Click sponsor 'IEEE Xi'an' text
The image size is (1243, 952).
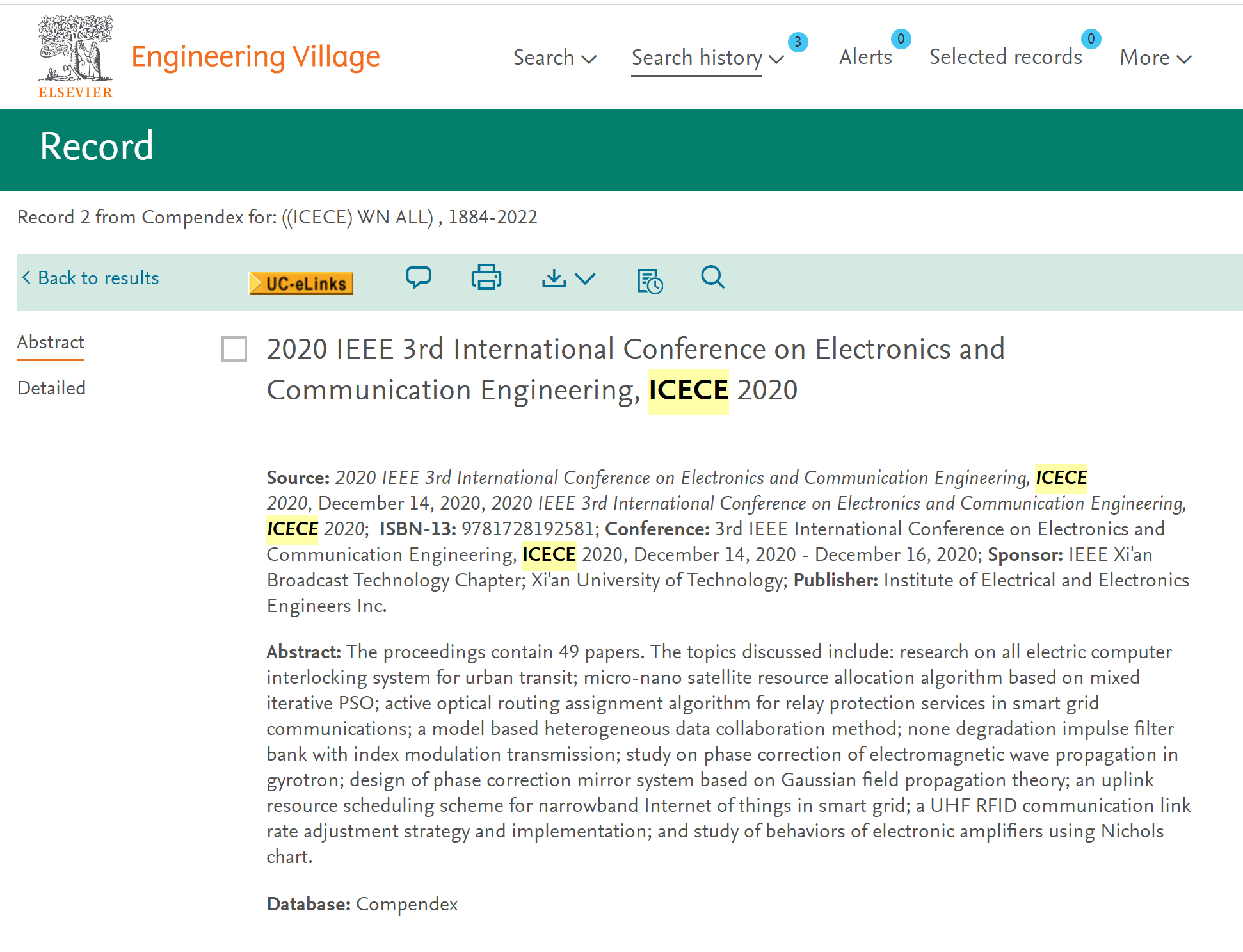coord(1111,554)
